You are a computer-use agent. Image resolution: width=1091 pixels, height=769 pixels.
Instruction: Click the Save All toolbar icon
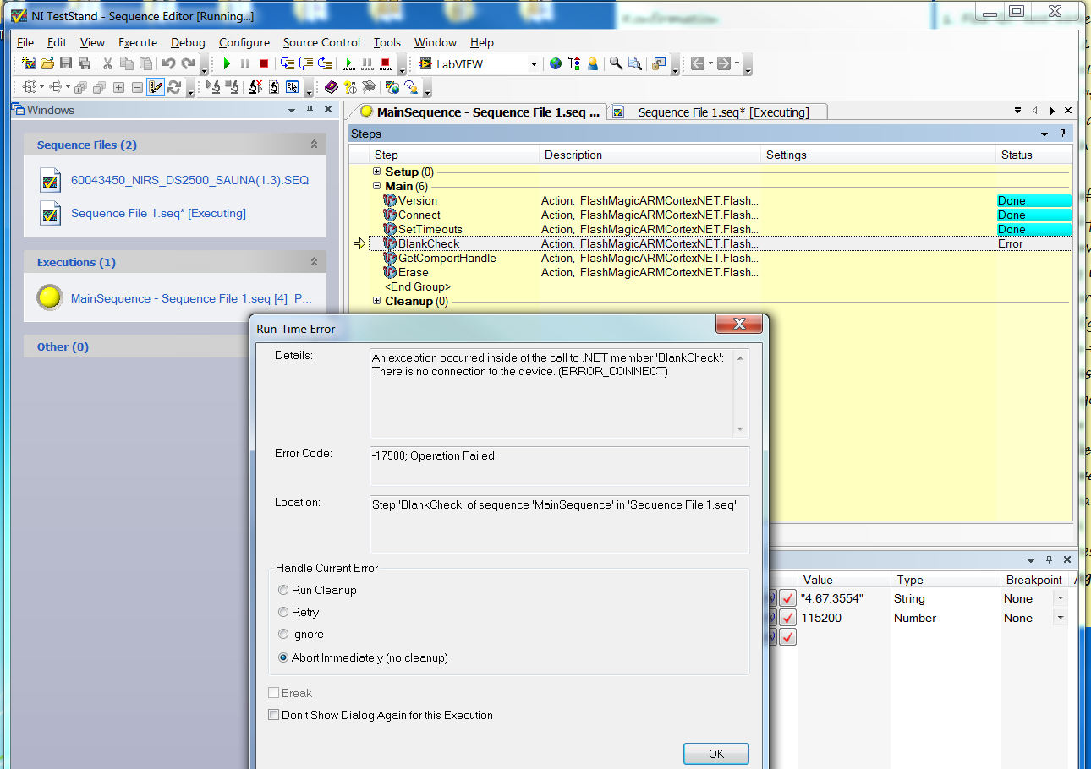[x=85, y=63]
